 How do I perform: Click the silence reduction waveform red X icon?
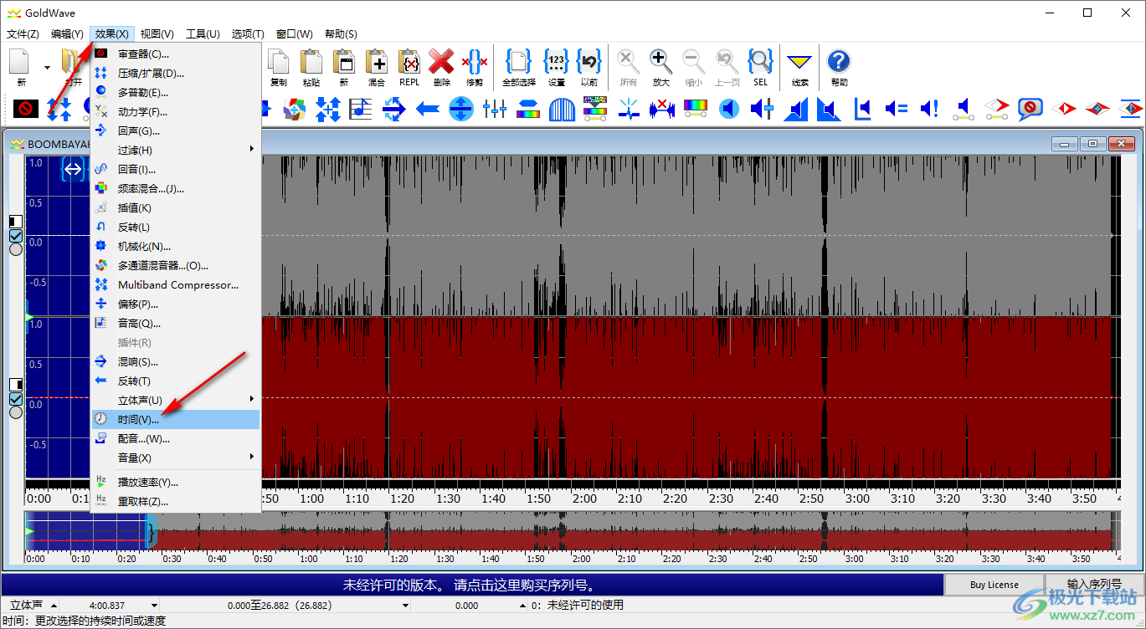[x=662, y=109]
